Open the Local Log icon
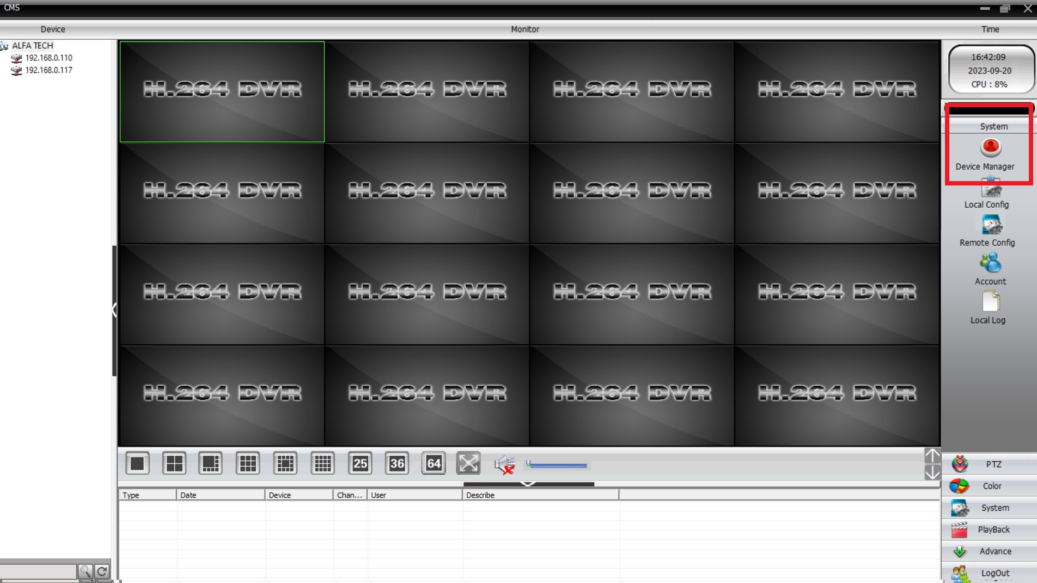Image resolution: width=1037 pixels, height=583 pixels. click(x=990, y=302)
